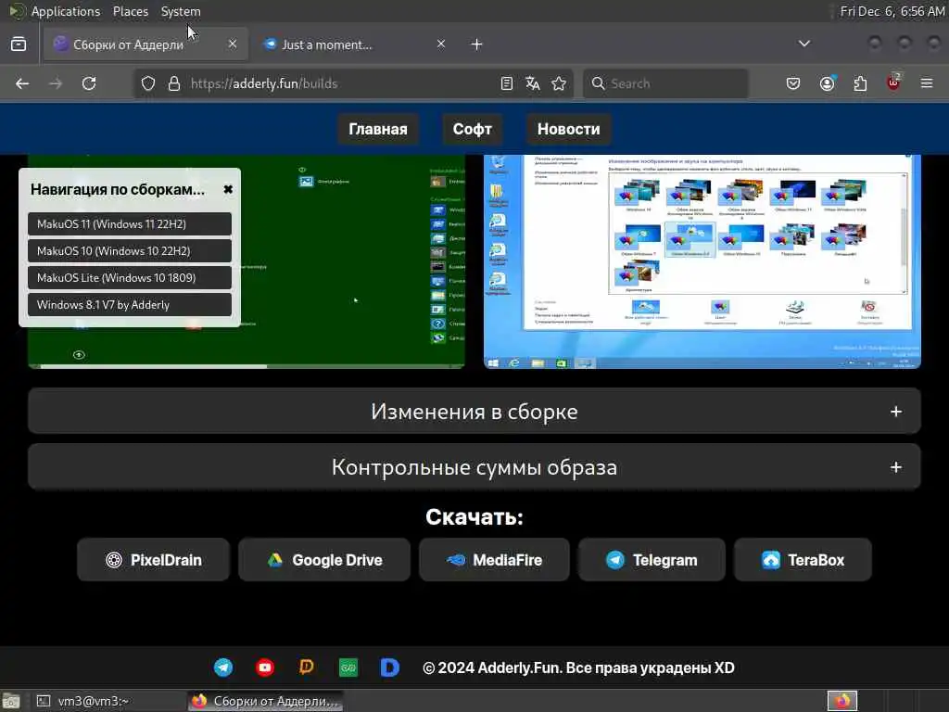949x712 pixels.
Task: Click the Firefox icon in bottom panel tray
Action: click(x=841, y=701)
